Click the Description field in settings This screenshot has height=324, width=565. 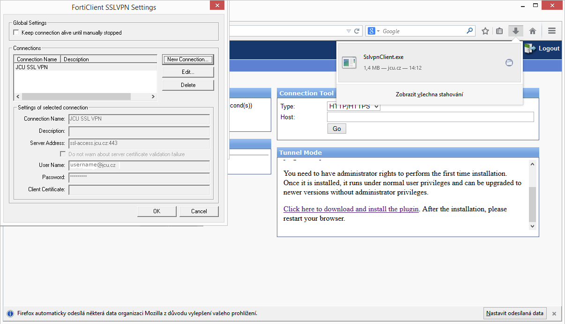coord(139,131)
